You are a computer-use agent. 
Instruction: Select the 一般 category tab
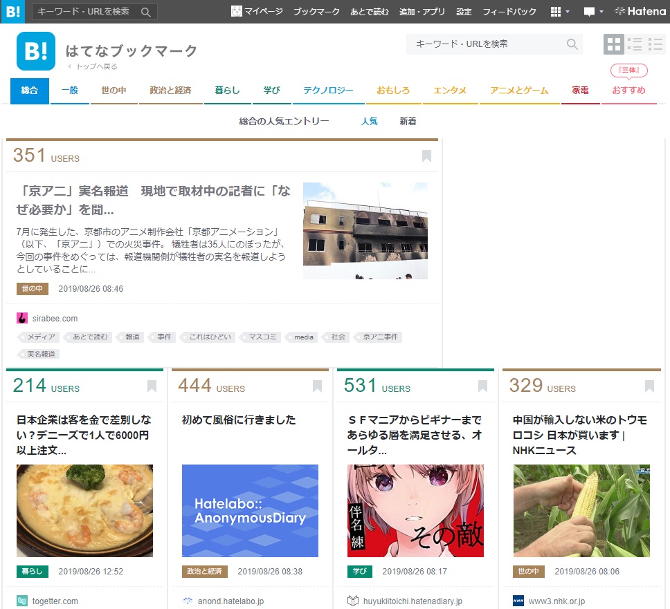70,91
